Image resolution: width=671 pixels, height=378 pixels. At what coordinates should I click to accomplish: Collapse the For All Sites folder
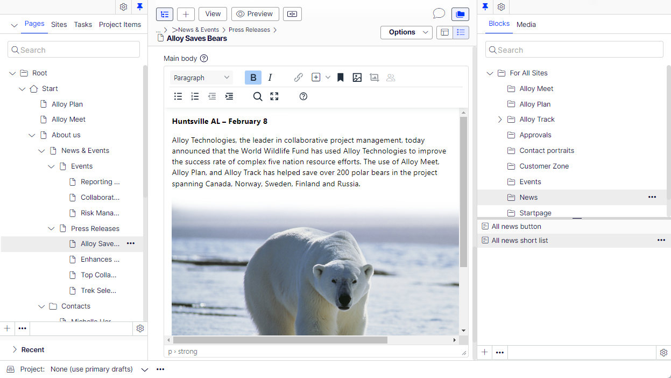(x=490, y=73)
